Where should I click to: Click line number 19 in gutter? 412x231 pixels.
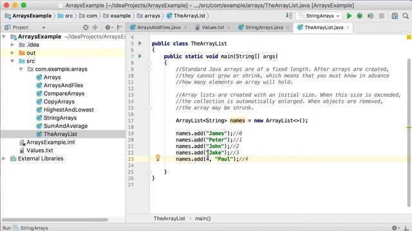coord(131,133)
